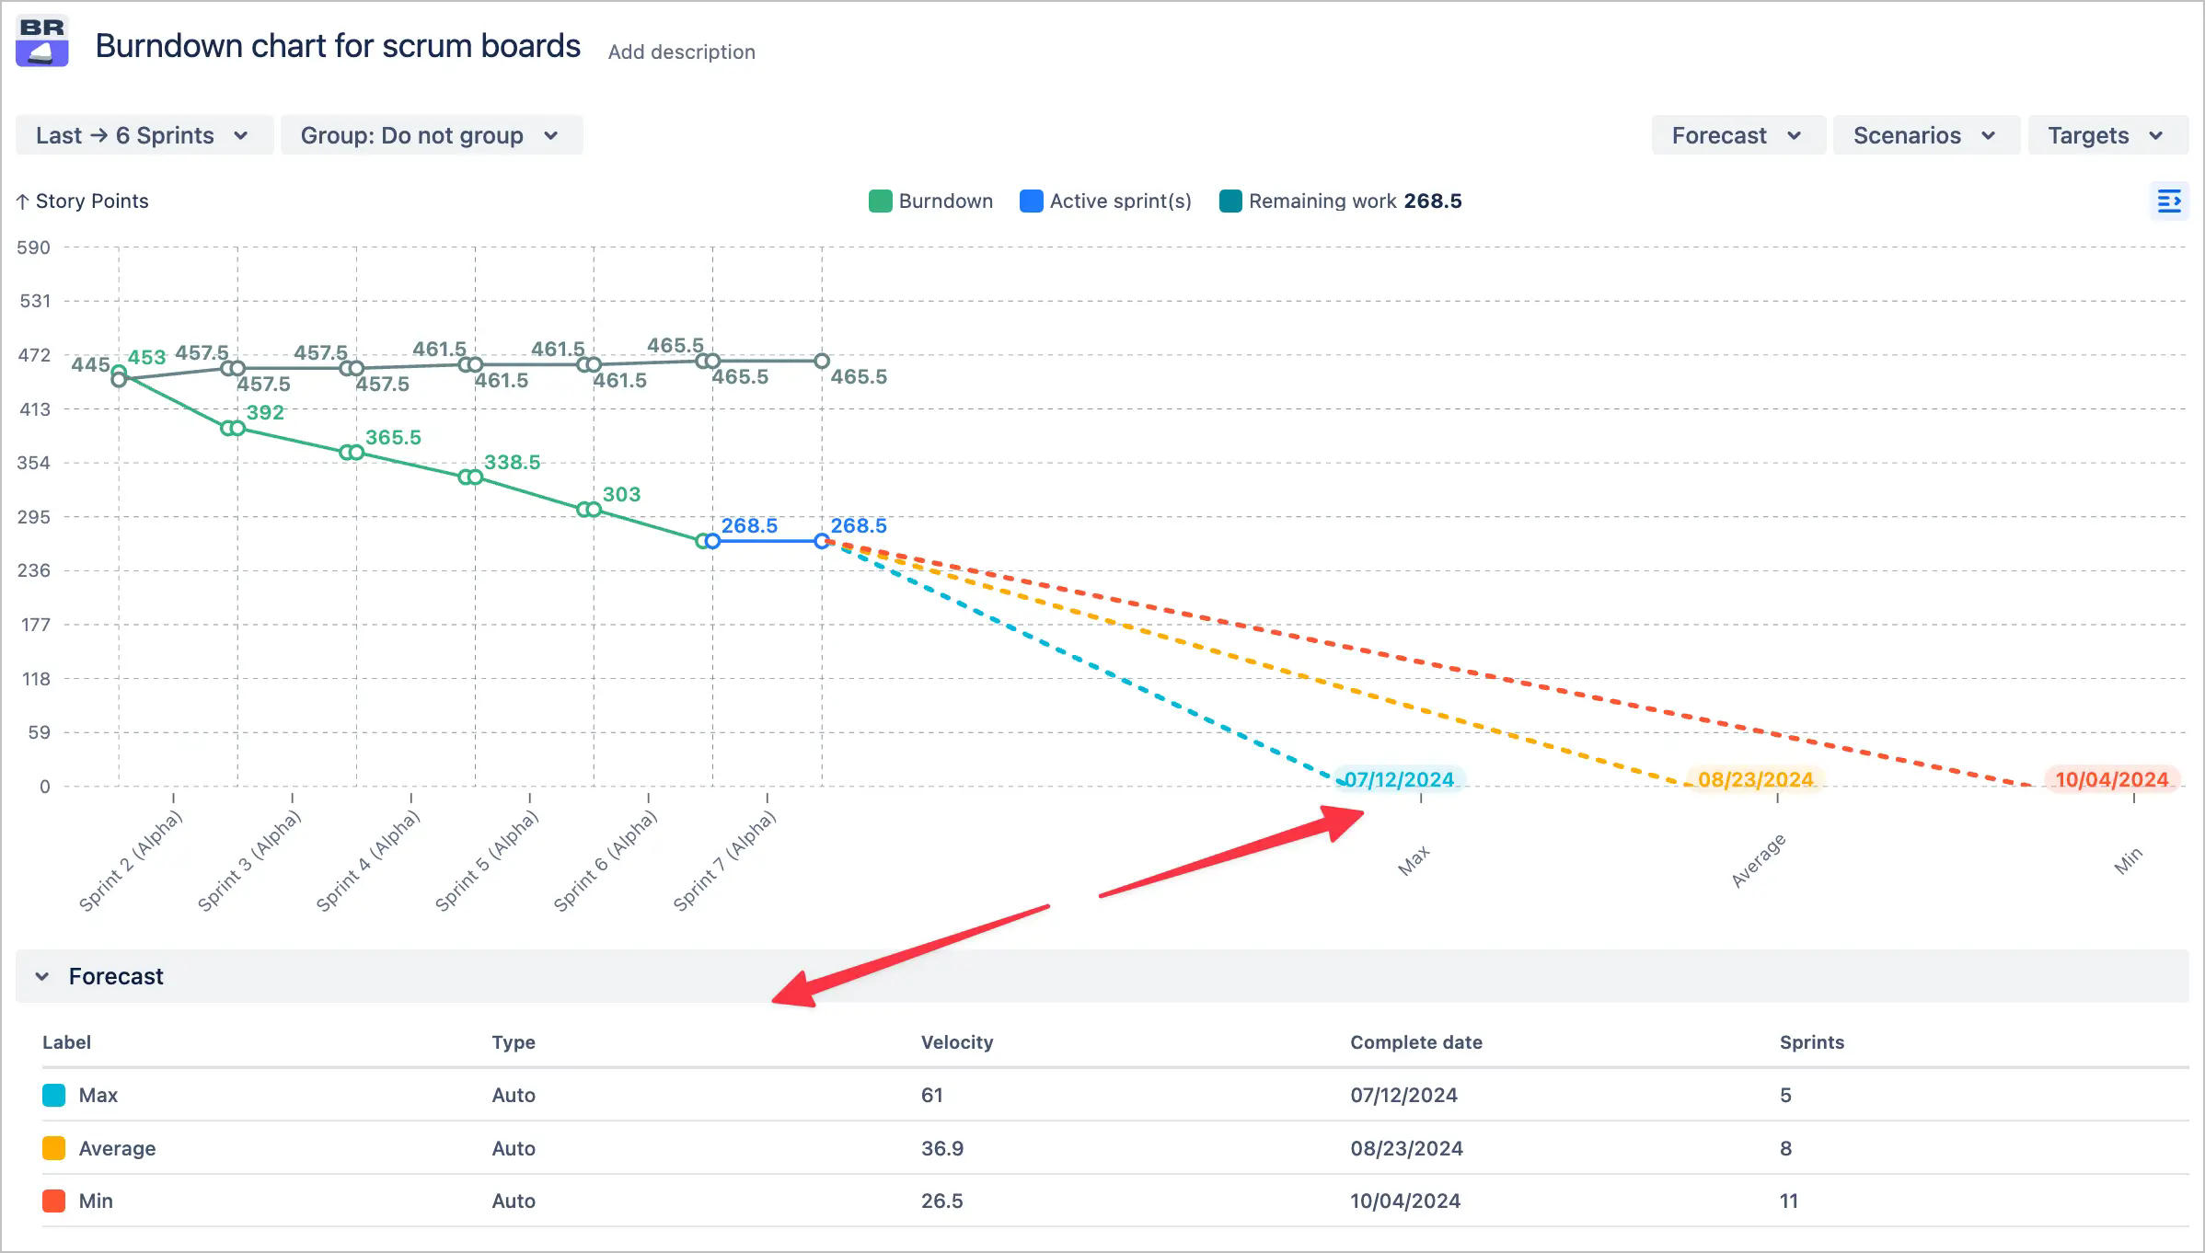The width and height of the screenshot is (2205, 1253).
Task: Click the sprints count 11 in Min row
Action: [x=1788, y=1201]
